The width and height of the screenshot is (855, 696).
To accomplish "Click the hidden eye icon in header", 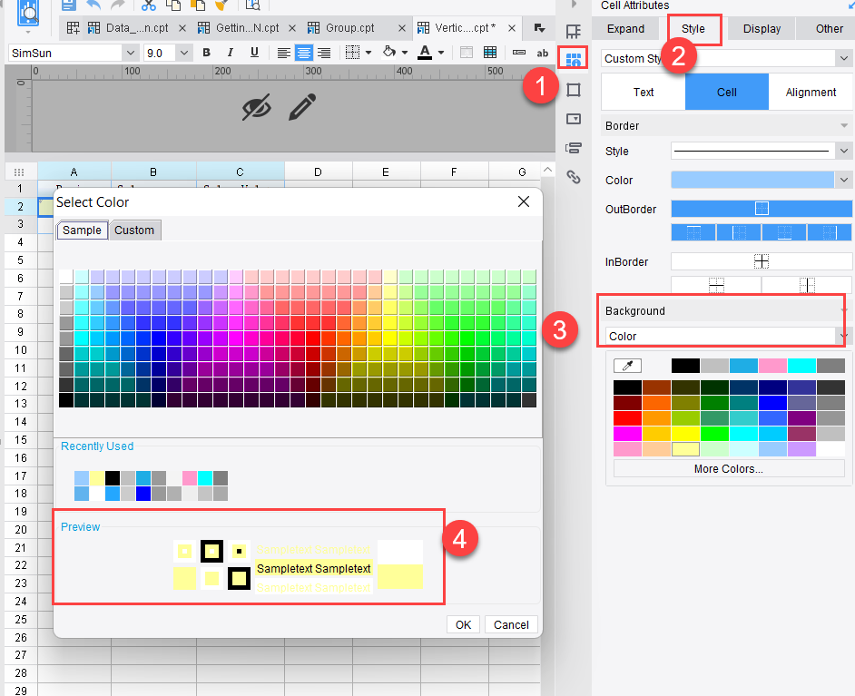I will 257,109.
